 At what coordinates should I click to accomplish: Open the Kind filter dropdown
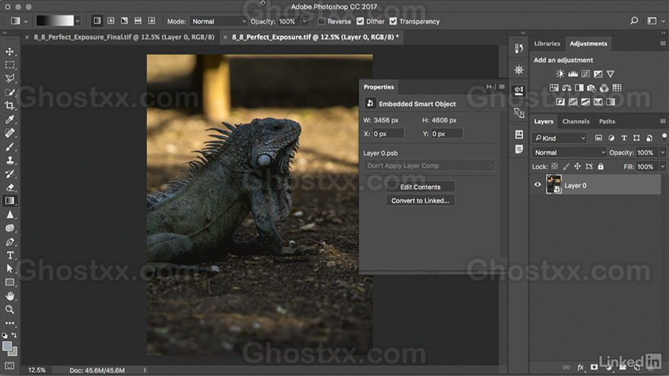coord(560,138)
